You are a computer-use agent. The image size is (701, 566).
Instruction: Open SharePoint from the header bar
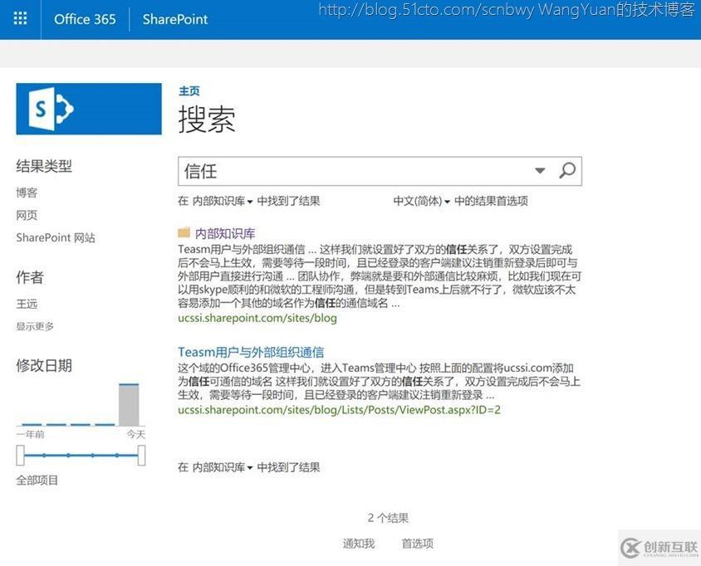175,19
